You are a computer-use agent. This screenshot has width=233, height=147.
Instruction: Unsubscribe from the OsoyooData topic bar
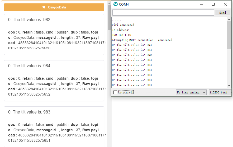point(54,7)
